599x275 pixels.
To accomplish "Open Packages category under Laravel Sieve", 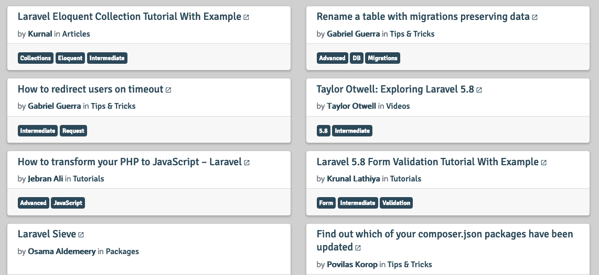I will click(x=122, y=251).
